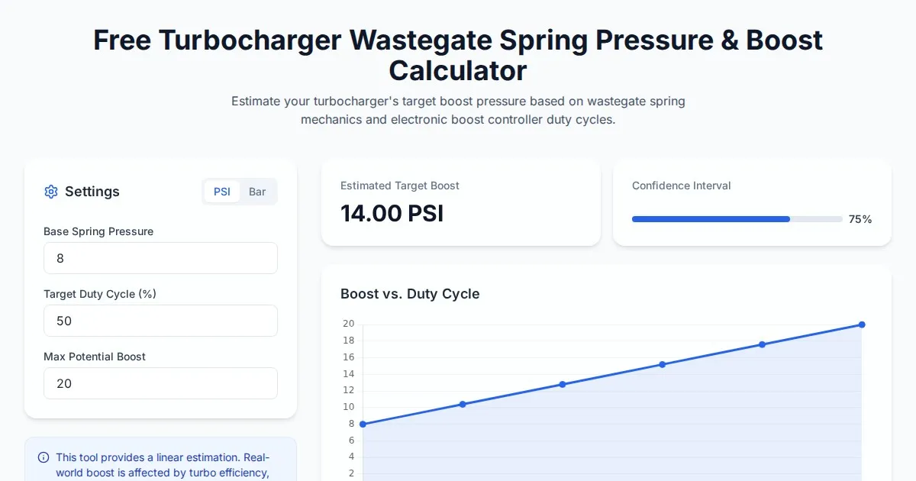The image size is (916, 481).
Task: Switch units to PSI
Action: 222,192
